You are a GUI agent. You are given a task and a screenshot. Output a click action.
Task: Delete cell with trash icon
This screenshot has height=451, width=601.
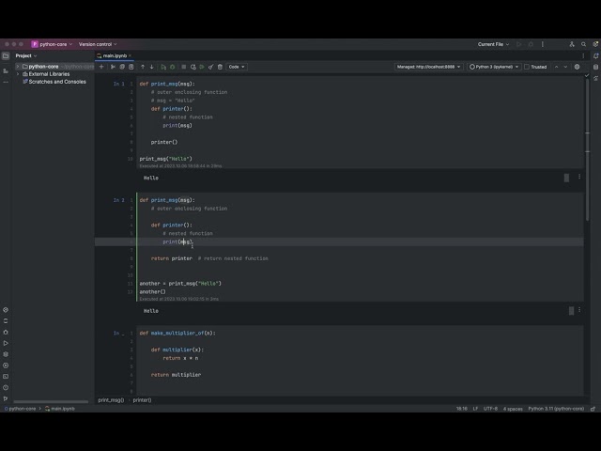220,67
